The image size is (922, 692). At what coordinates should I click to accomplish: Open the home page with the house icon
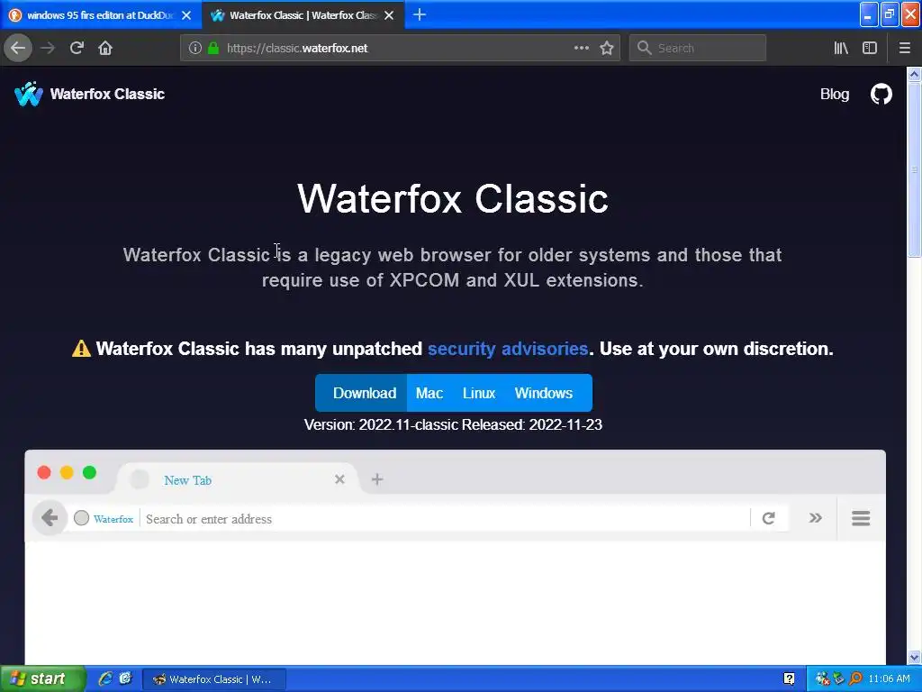(105, 48)
